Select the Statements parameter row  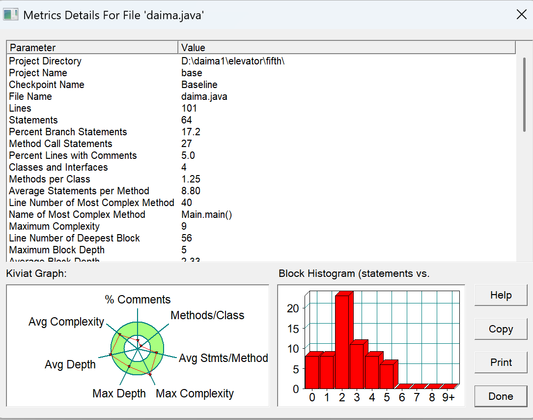click(x=261, y=120)
